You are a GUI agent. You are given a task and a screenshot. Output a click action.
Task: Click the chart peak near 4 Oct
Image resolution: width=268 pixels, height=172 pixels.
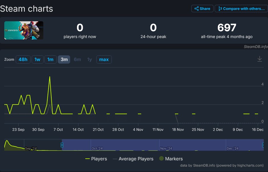click(x=50, y=77)
